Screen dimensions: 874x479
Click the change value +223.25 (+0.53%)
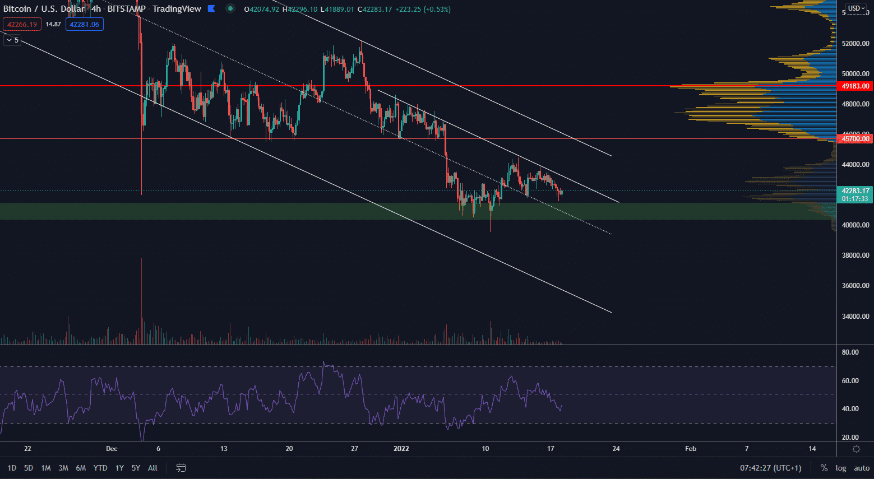423,9
